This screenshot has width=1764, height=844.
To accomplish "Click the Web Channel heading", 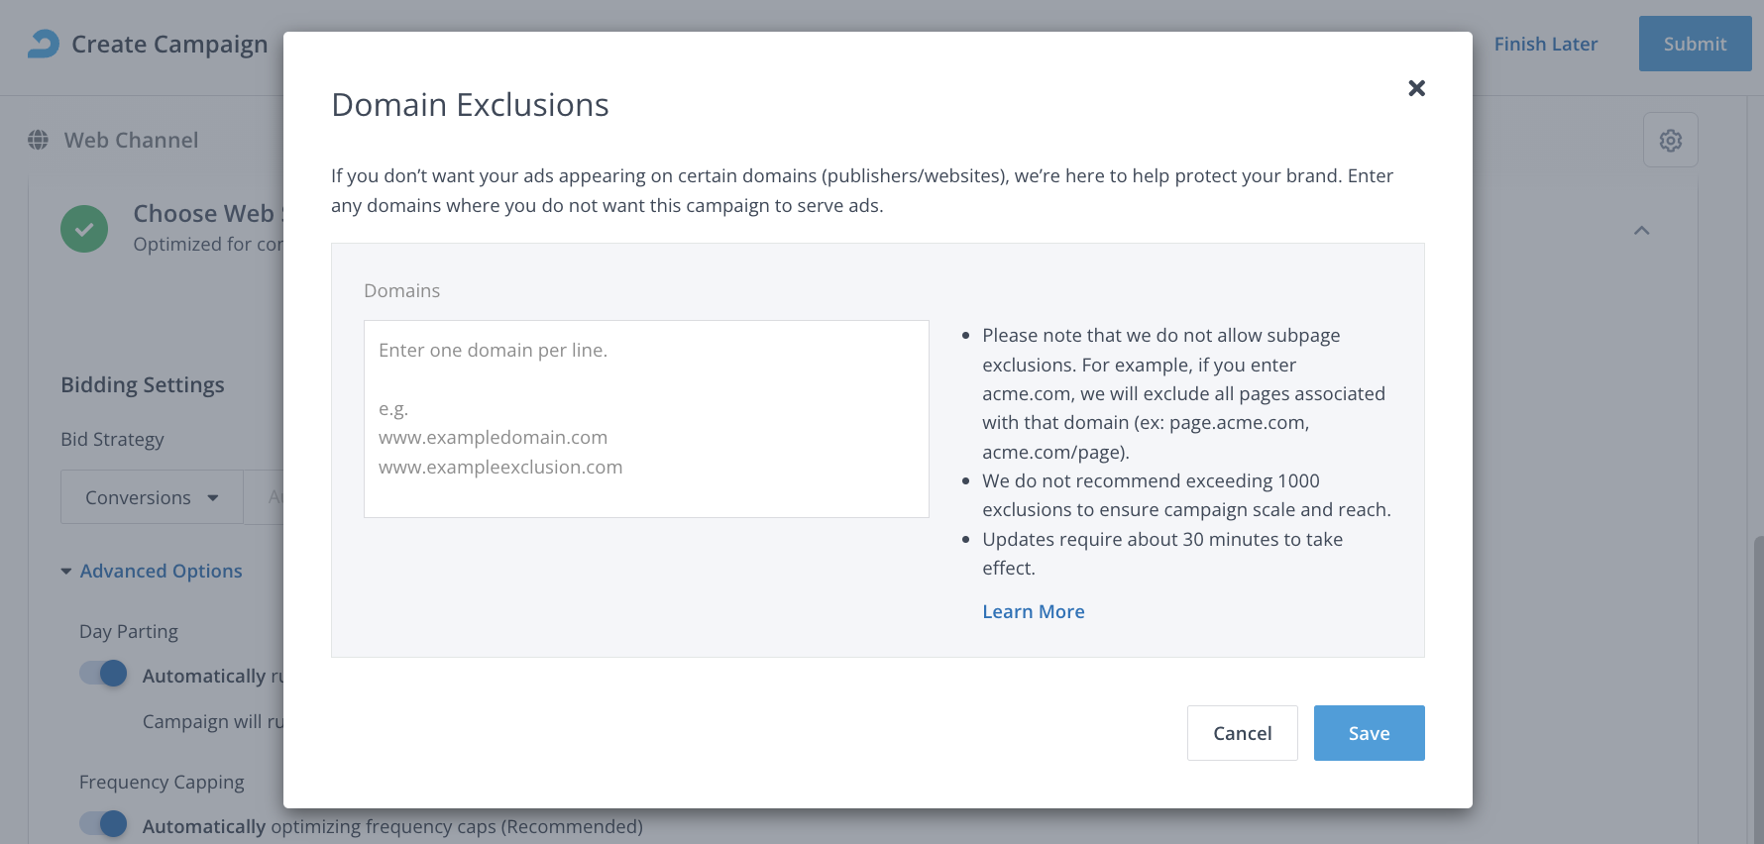I will [x=131, y=141].
